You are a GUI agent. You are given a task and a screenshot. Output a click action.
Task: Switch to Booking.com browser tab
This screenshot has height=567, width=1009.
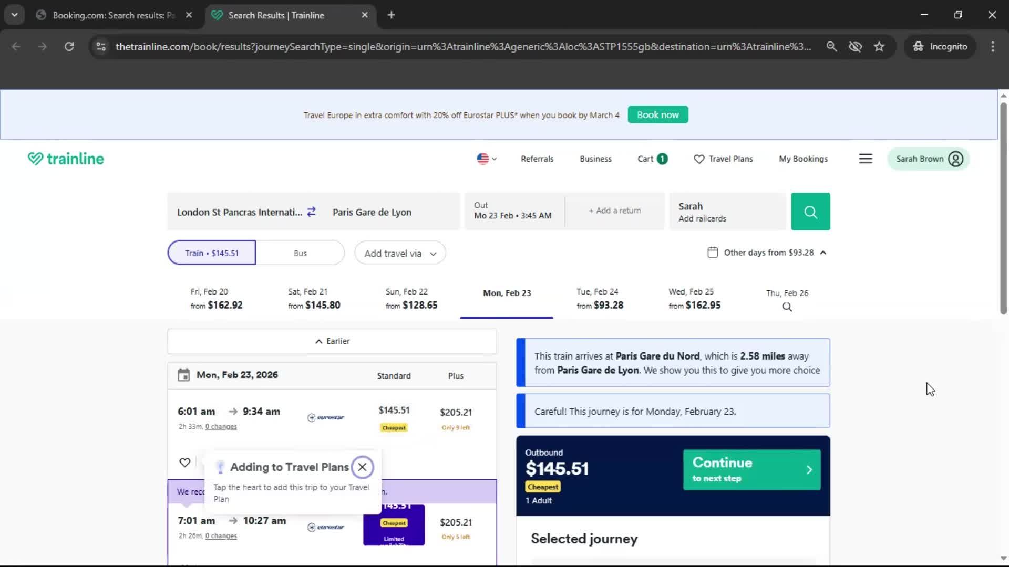pos(113,15)
